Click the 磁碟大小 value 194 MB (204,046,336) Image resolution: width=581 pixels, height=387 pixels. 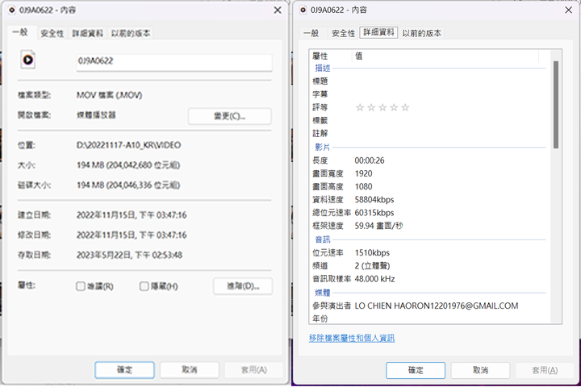coord(128,185)
